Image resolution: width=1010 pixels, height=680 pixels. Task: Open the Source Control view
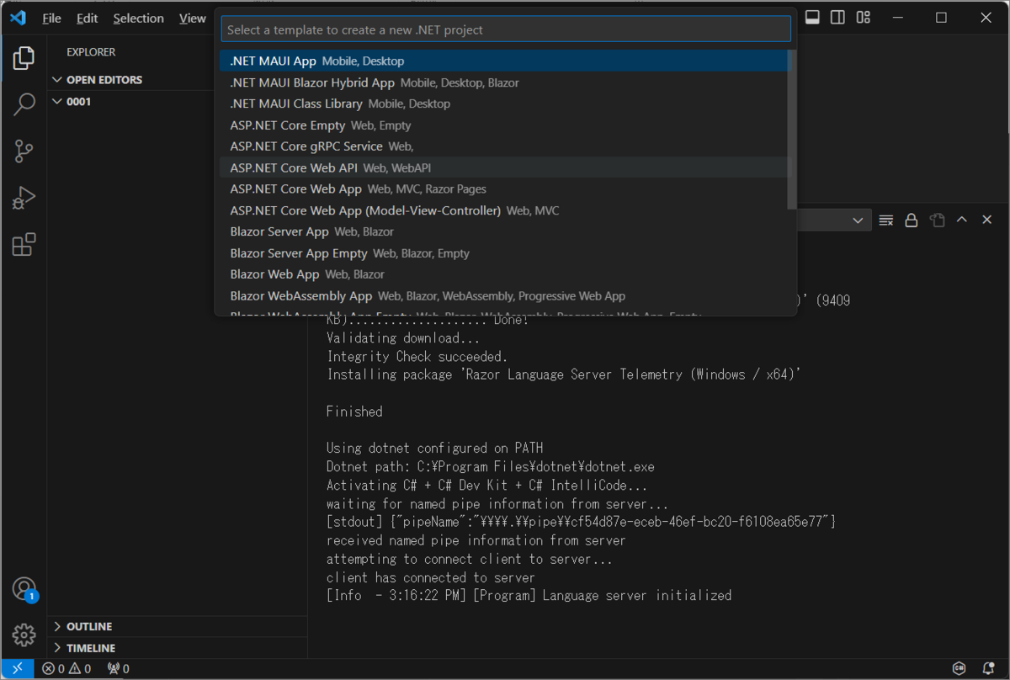pos(24,151)
